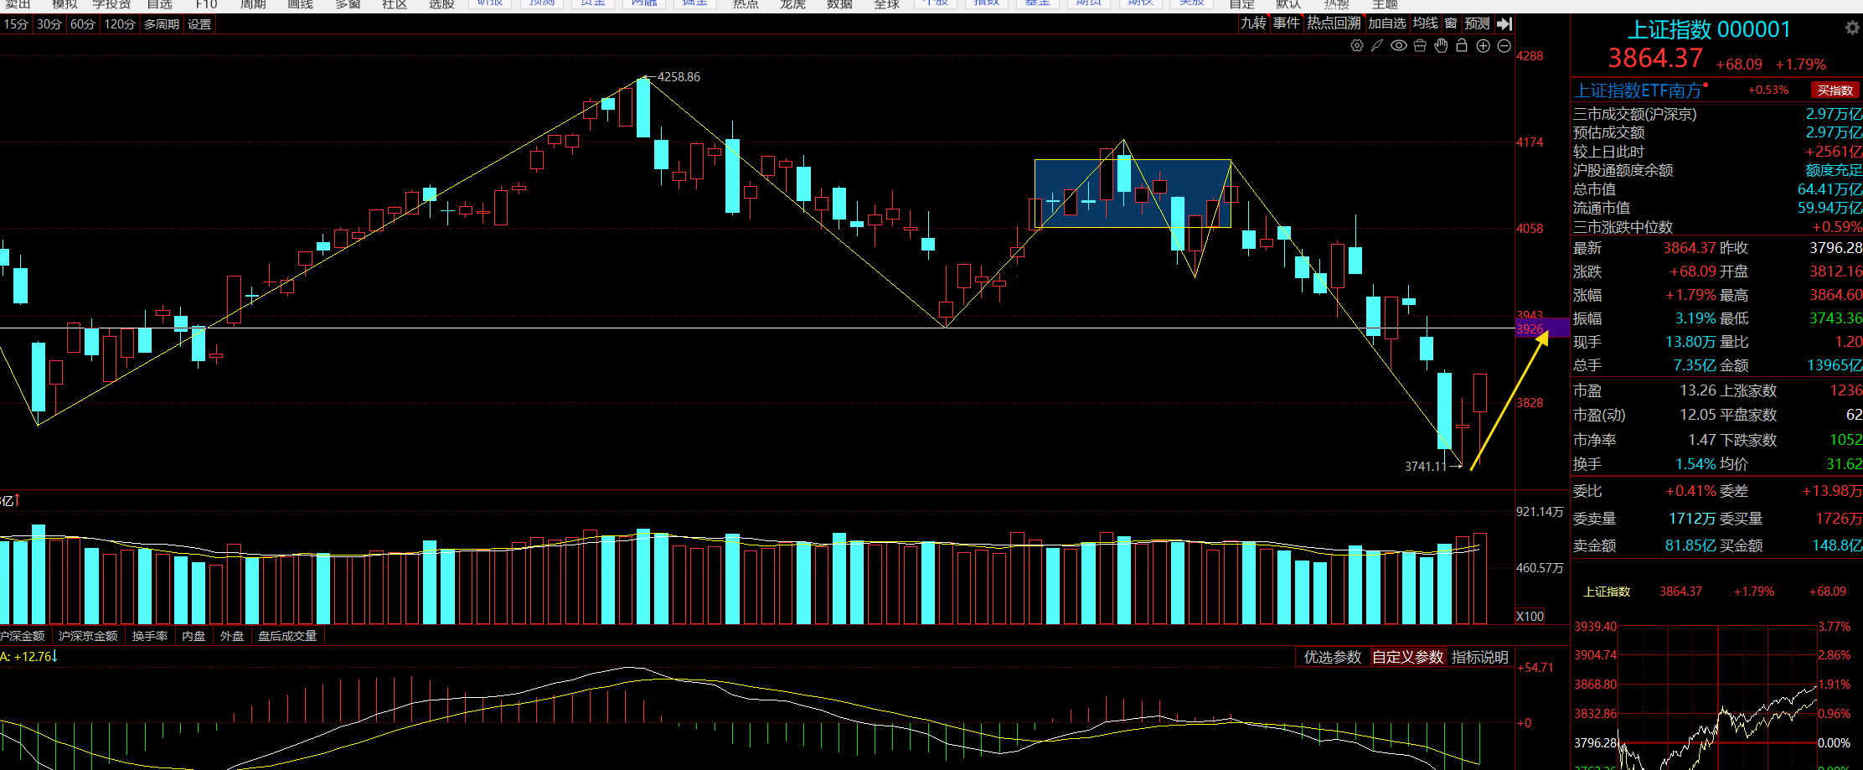Click the A: +12.76 indicator value
This screenshot has height=770, width=1863.
click(28, 657)
